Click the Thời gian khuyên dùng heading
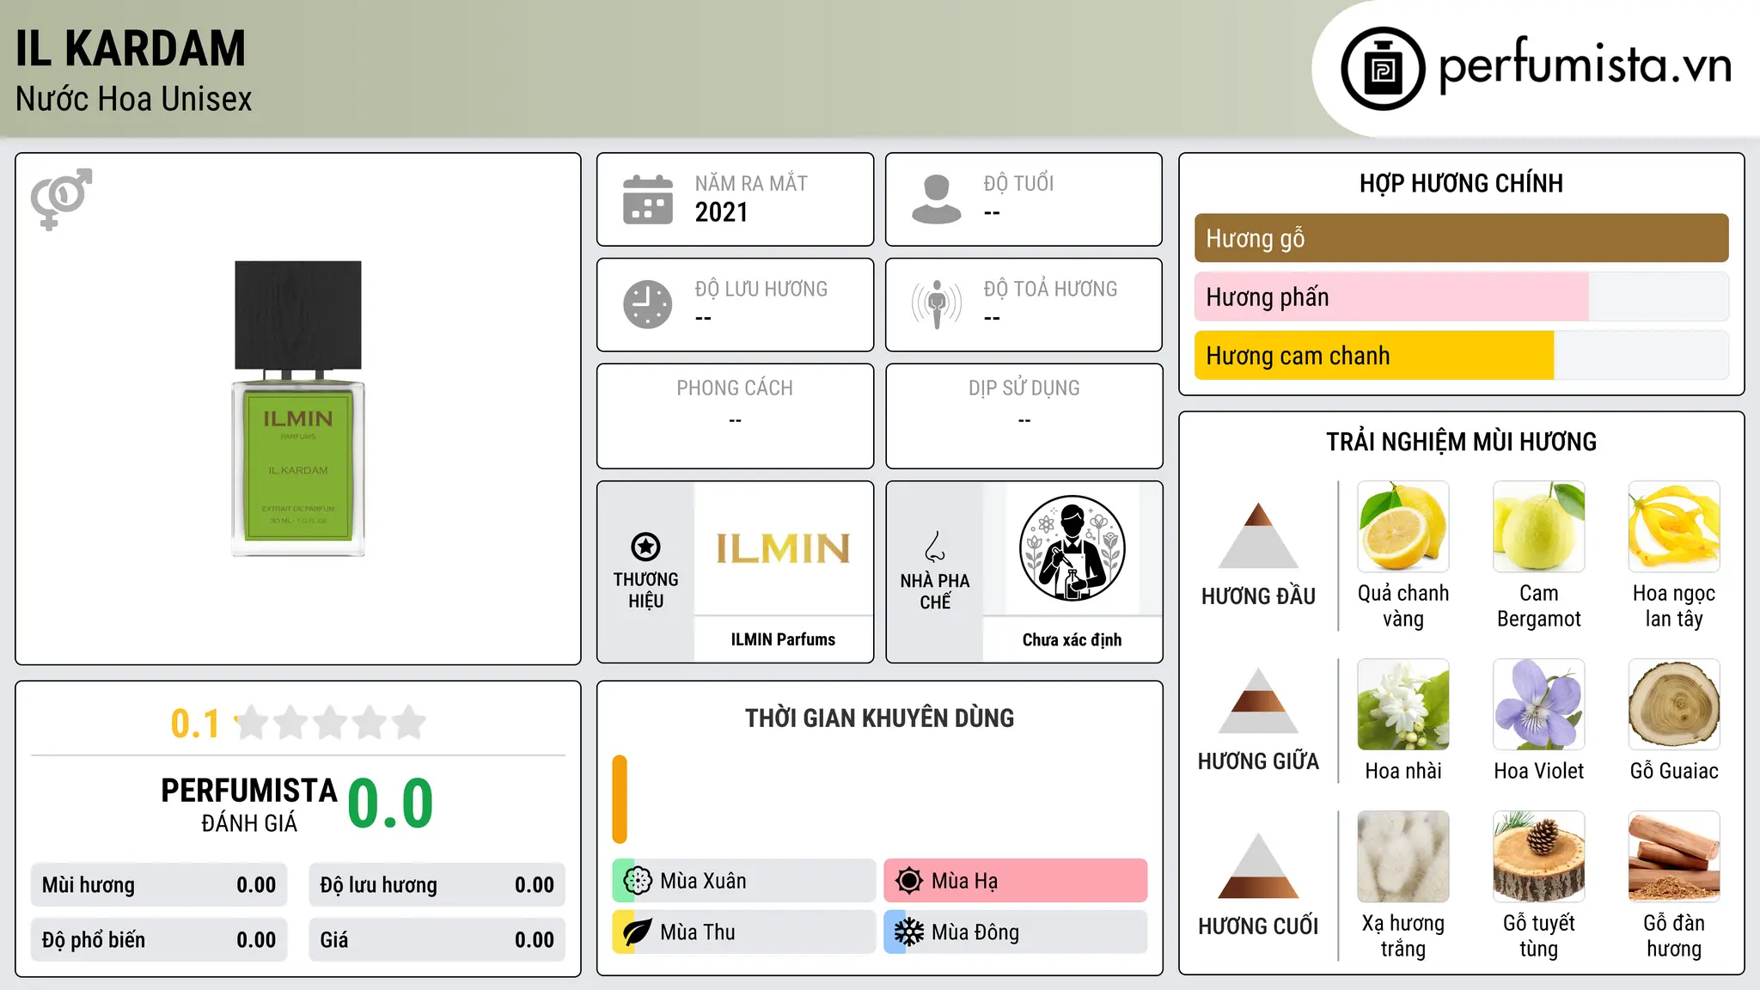Image resolution: width=1760 pixels, height=990 pixels. pyautogui.click(x=879, y=718)
